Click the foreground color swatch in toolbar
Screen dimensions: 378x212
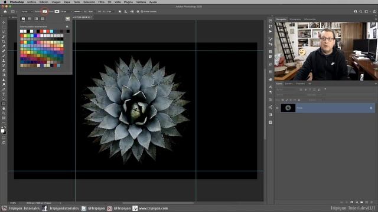tap(2, 131)
